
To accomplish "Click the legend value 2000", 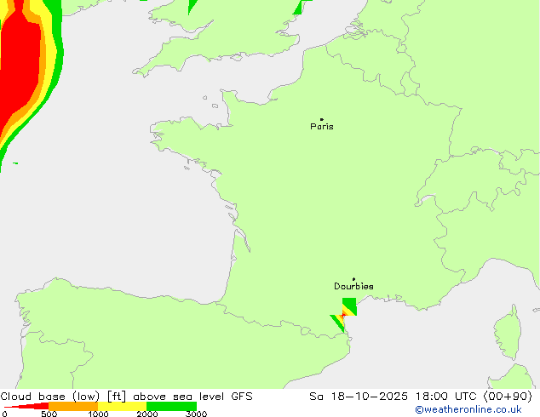I will click(147, 414).
